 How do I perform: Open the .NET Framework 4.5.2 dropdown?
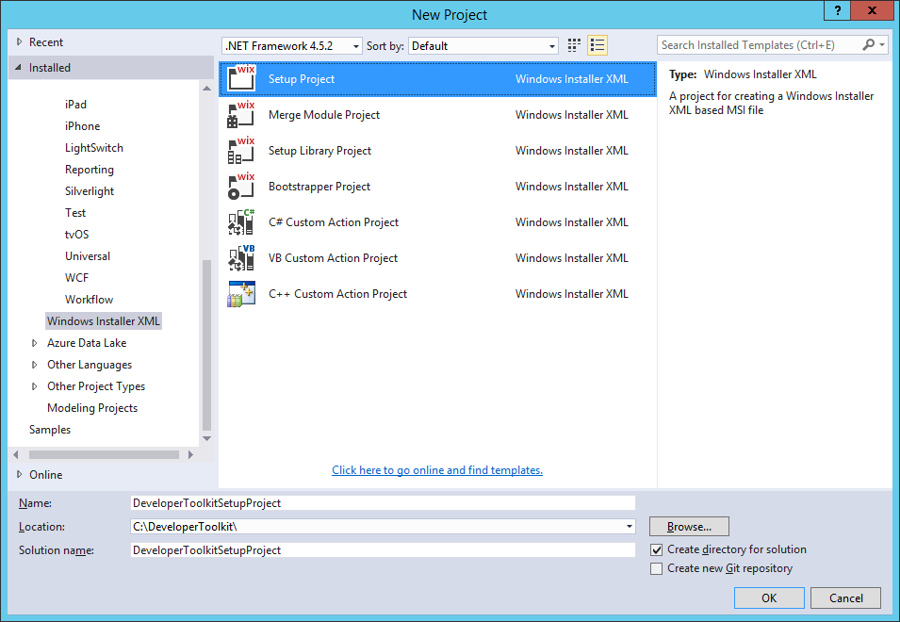[355, 45]
